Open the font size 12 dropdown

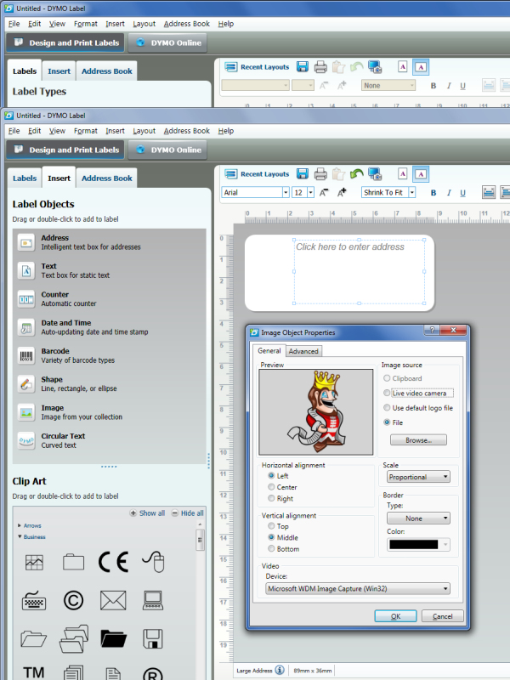(x=310, y=192)
